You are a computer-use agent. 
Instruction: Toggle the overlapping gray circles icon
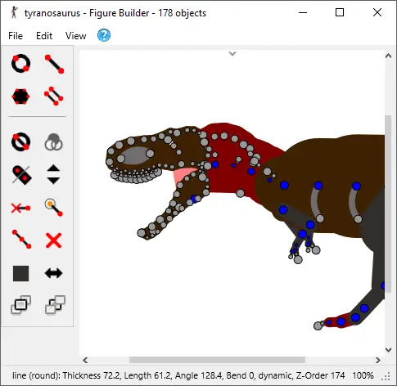pyautogui.click(x=53, y=142)
